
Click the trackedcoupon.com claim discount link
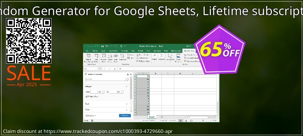(108, 131)
